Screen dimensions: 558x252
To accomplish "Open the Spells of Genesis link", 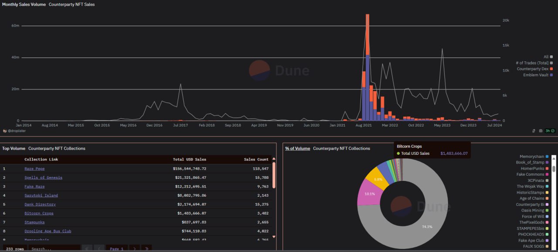I will (x=43, y=177).
